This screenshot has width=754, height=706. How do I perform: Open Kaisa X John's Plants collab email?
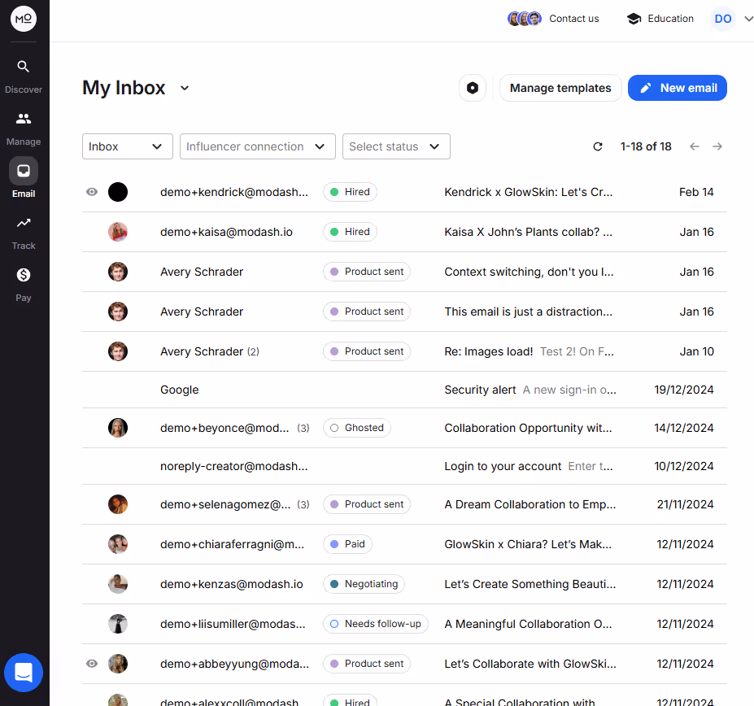[x=529, y=232]
